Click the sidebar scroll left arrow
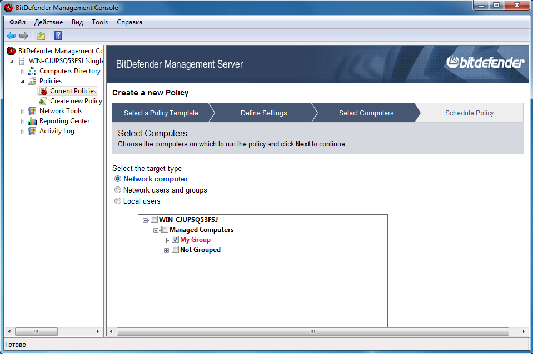 [x=9, y=331]
